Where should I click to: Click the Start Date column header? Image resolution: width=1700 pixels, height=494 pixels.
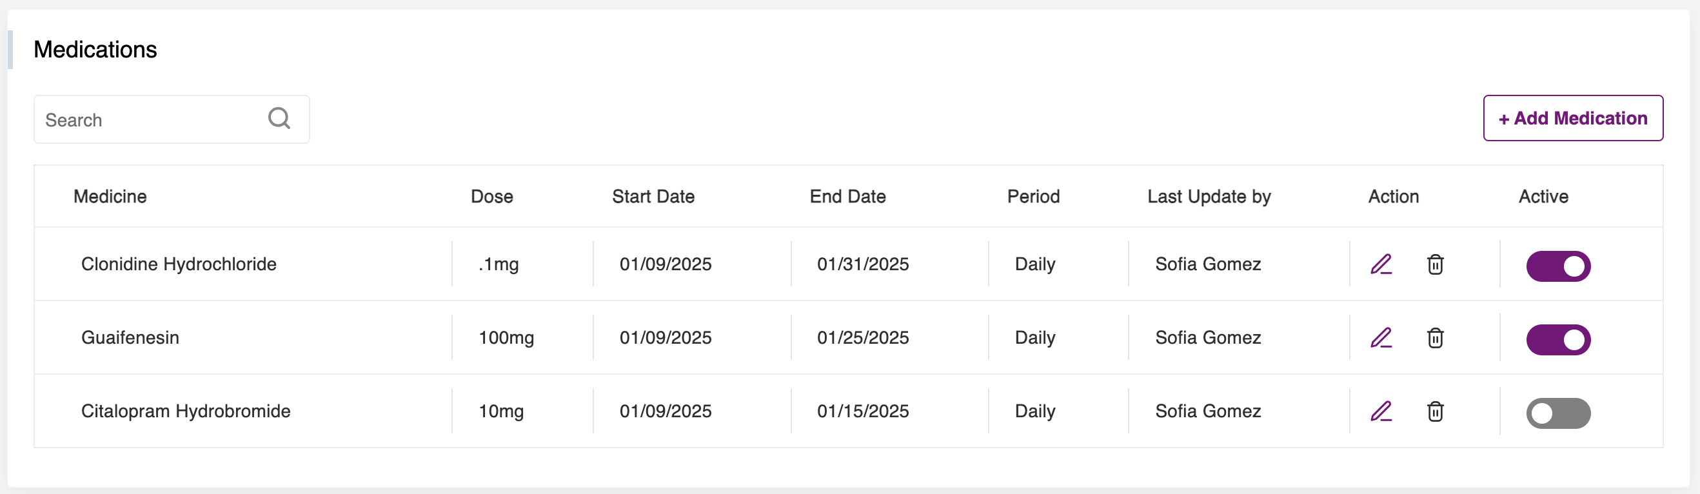pos(653,197)
